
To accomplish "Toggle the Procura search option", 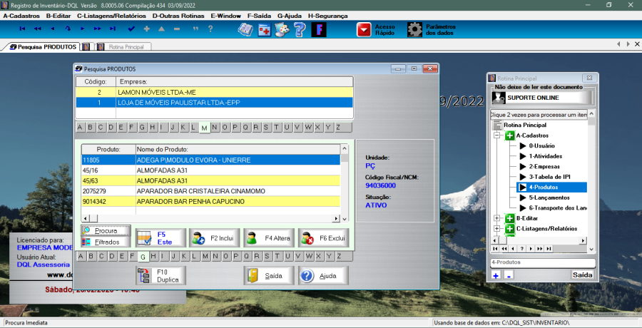I will coord(106,231).
